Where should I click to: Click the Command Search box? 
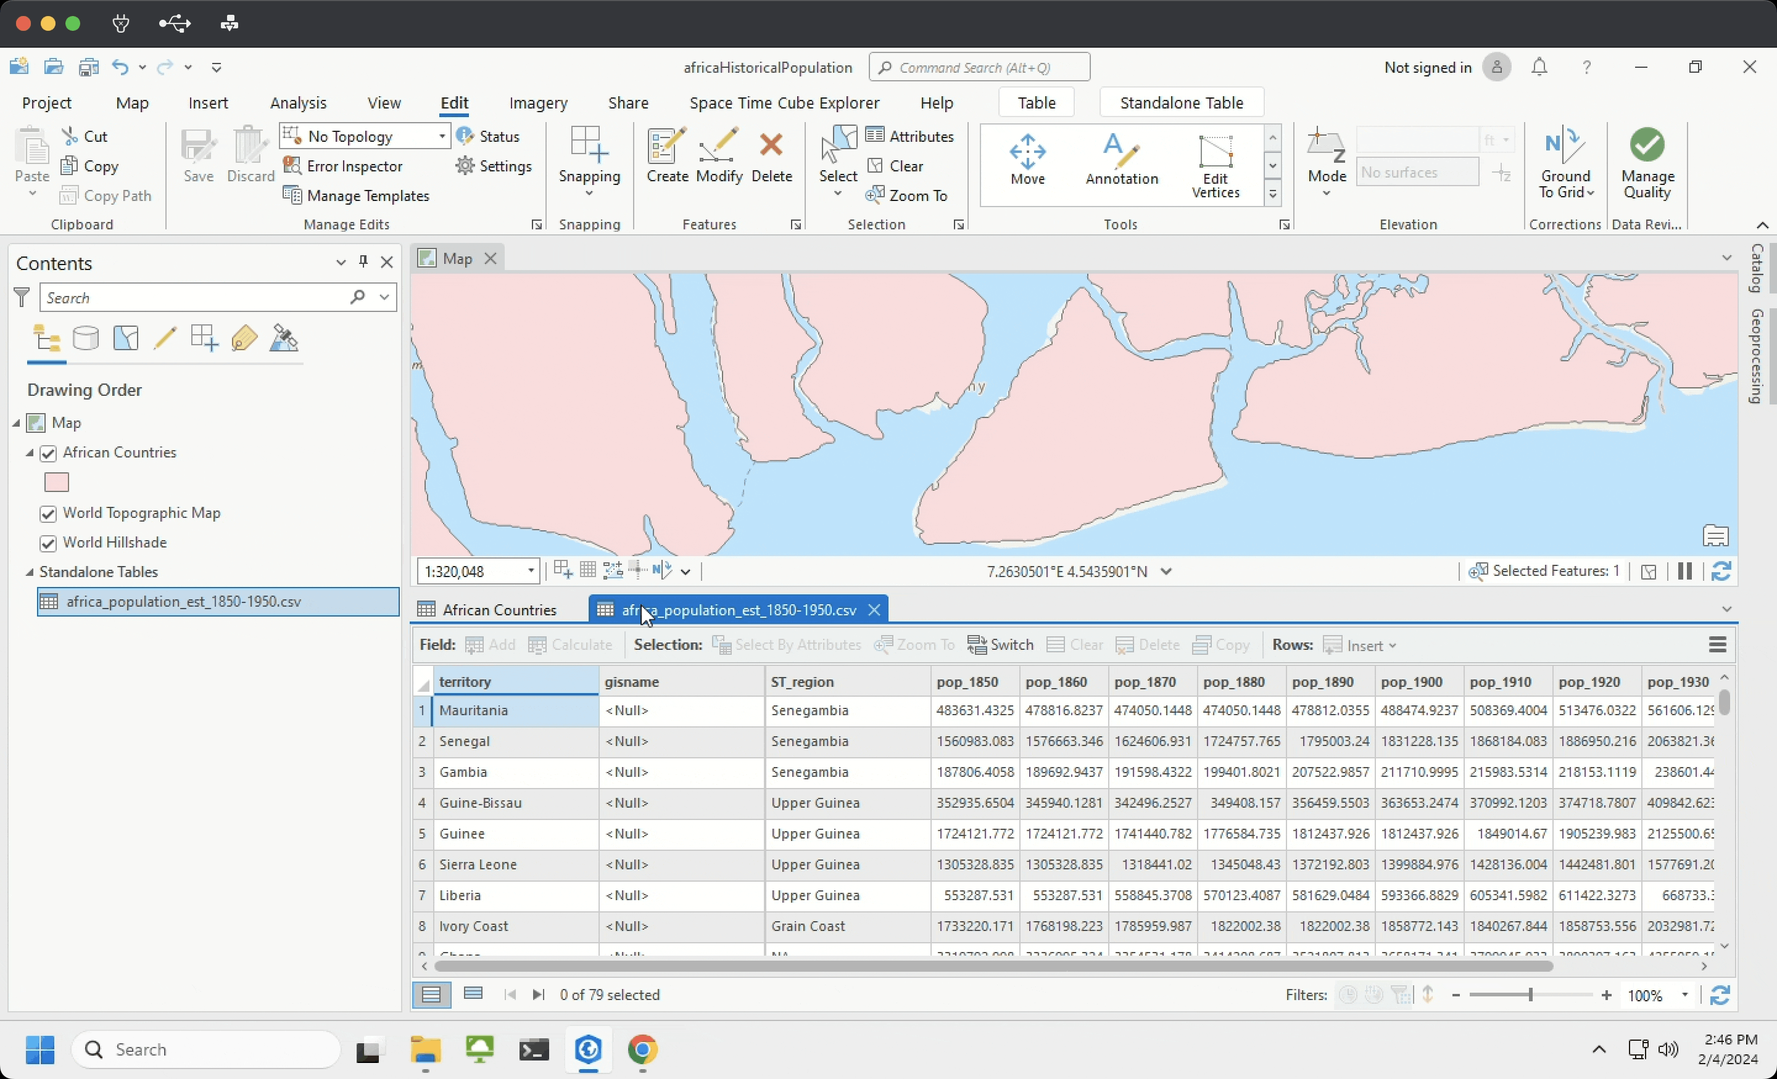point(979,68)
